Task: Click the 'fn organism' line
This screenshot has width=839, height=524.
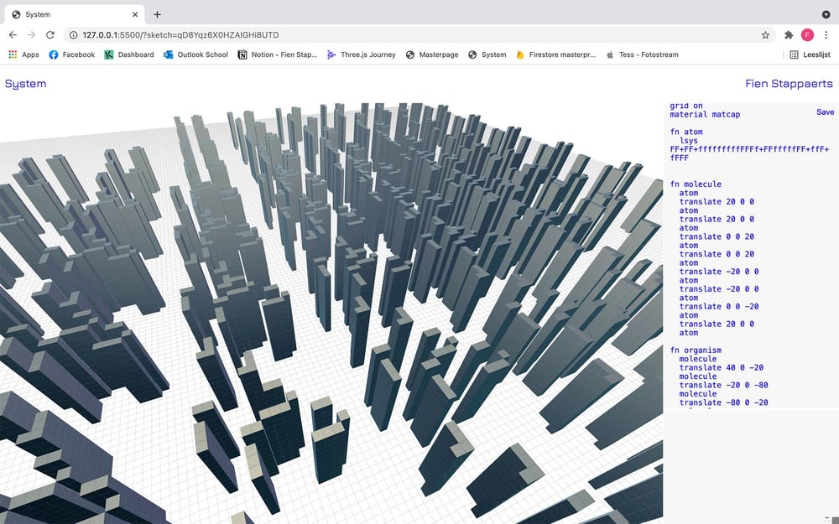Action: coord(696,350)
